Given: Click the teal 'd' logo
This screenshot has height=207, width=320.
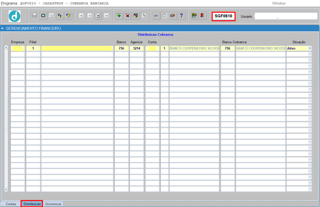Looking at the screenshot, I should coord(15,16).
